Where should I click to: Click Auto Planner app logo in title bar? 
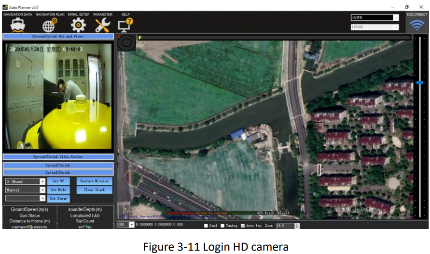5,7
